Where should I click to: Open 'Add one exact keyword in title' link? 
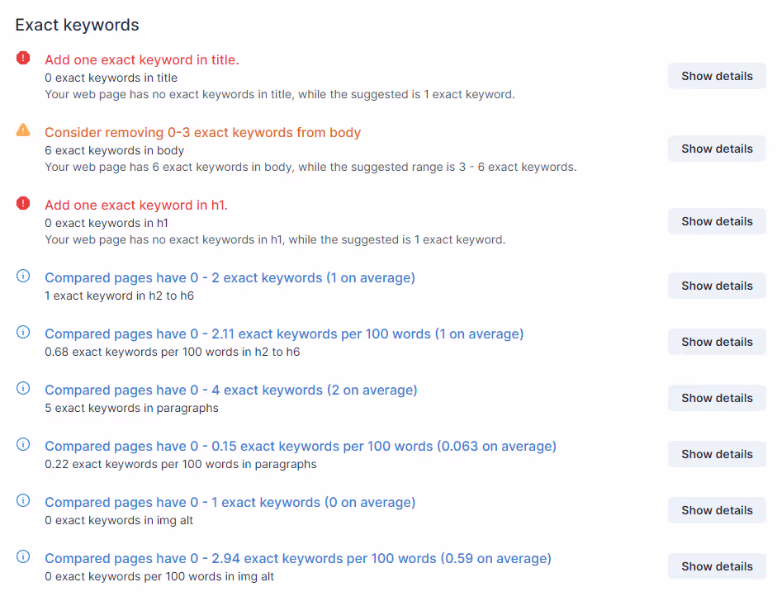(142, 60)
